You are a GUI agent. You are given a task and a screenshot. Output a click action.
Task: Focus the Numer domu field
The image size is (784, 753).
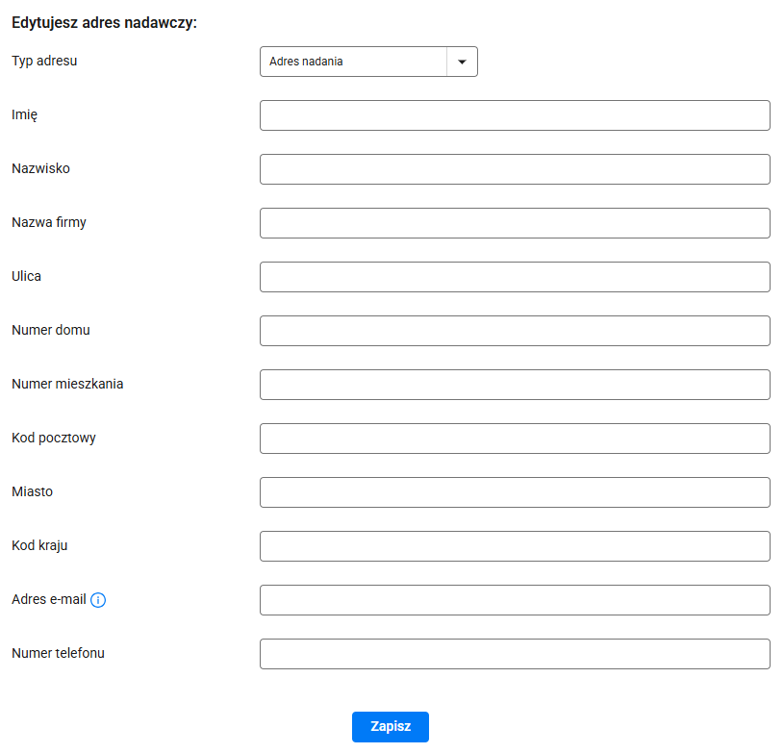(515, 331)
